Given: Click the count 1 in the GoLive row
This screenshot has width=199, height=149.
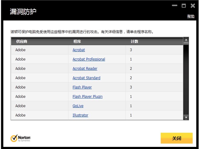Looking at the screenshot, I should click(x=131, y=106).
